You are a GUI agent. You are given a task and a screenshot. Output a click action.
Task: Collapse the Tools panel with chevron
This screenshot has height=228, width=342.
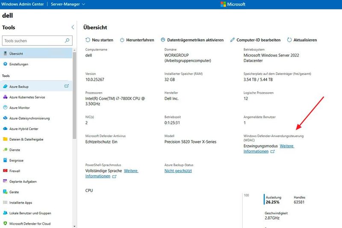(x=73, y=27)
